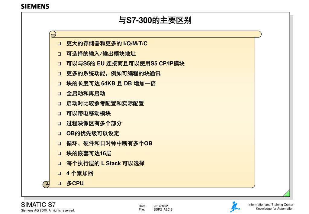Screen dimensions: 309x214
Task: Click bullet text 更大的存储器和更多的 I/Q/M/T/C
Action: coord(107,44)
